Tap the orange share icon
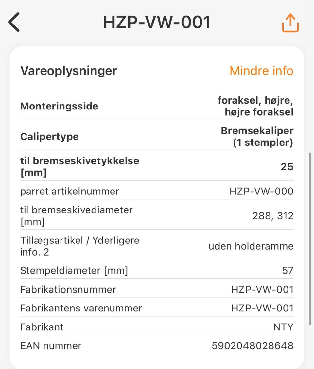This screenshot has height=369, width=314. [x=290, y=22]
